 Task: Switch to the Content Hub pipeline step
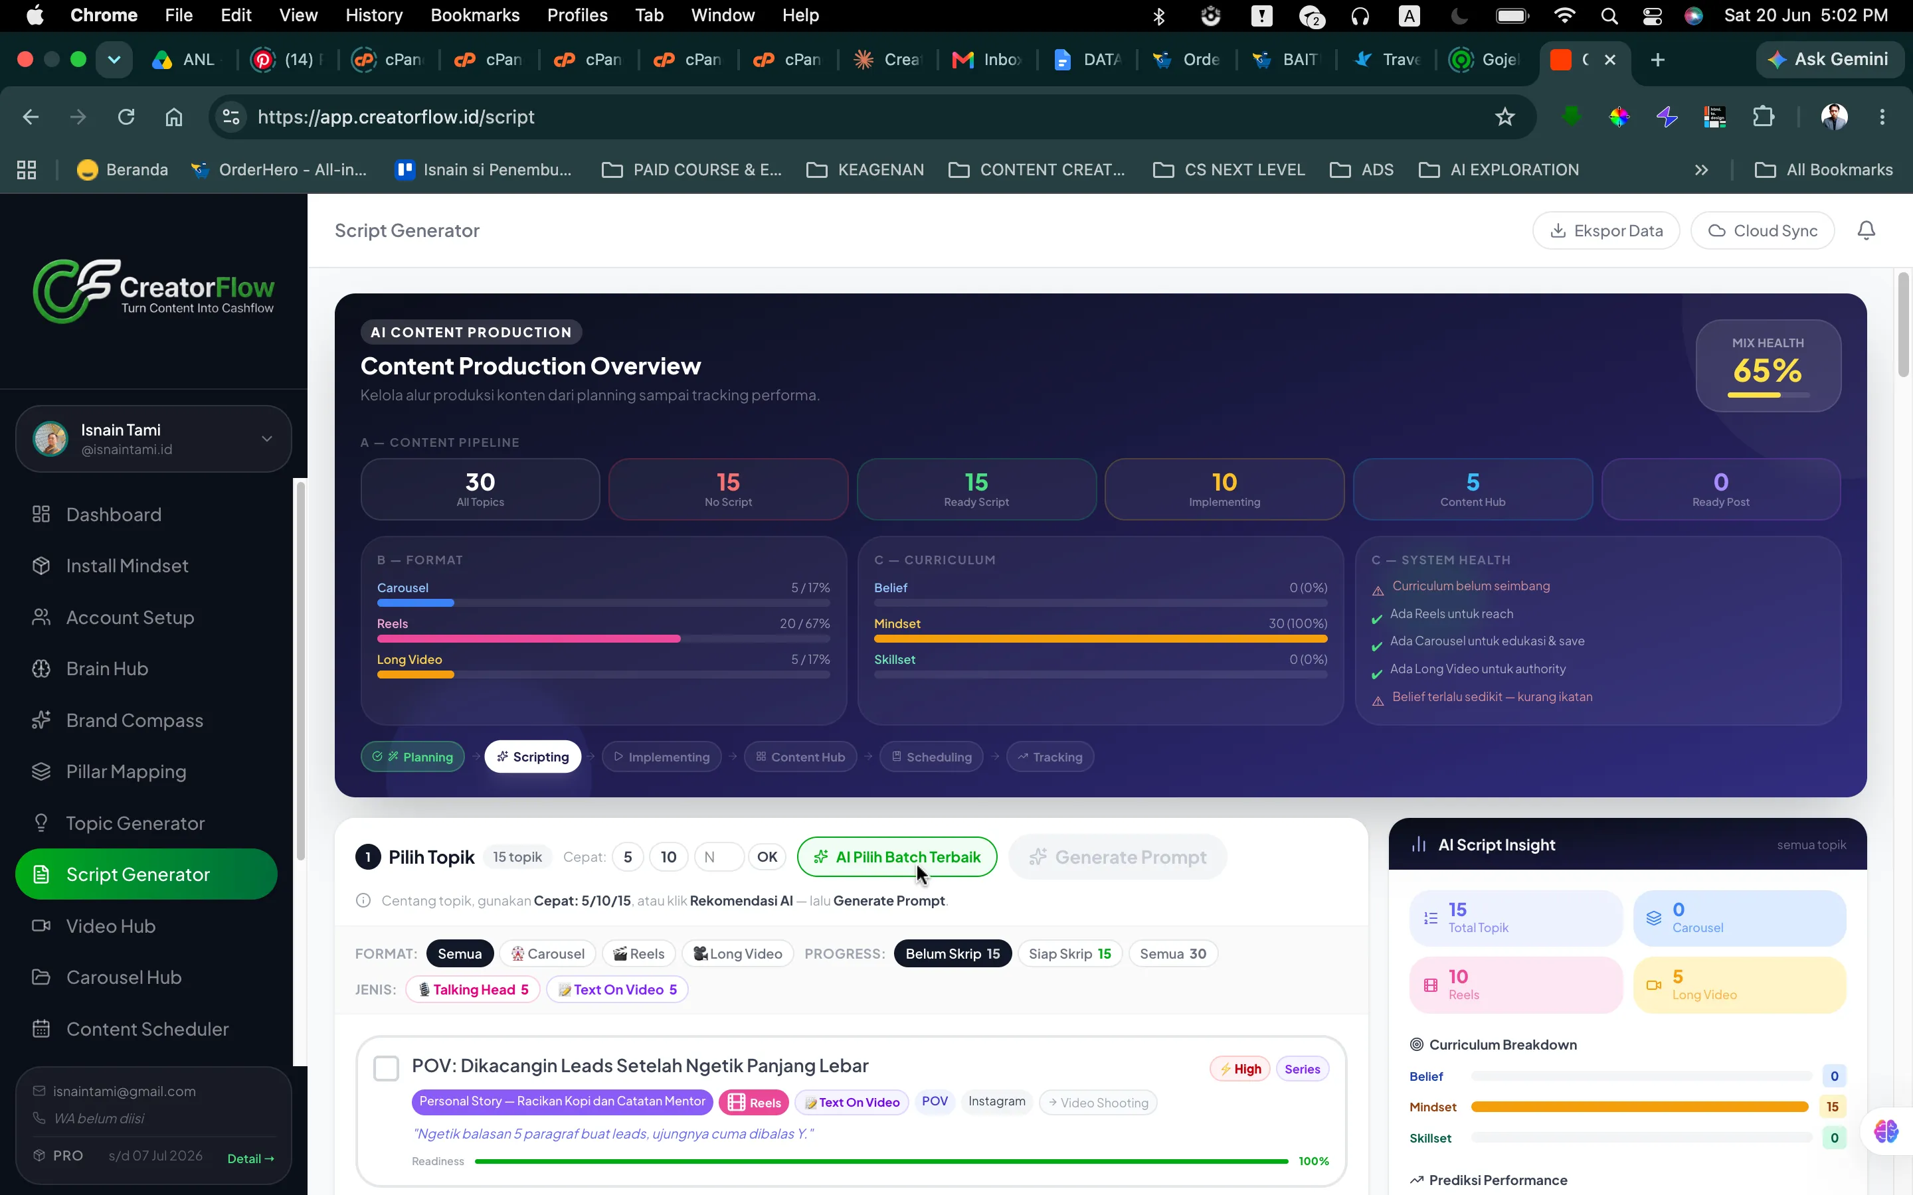click(x=800, y=756)
